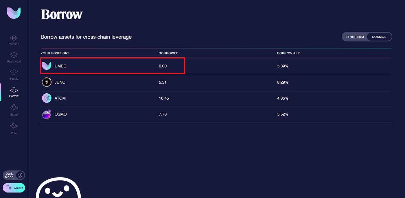This screenshot has height=198, width=405.
Task: Click the ATOM borrowed value 10.45
Action: [164, 98]
